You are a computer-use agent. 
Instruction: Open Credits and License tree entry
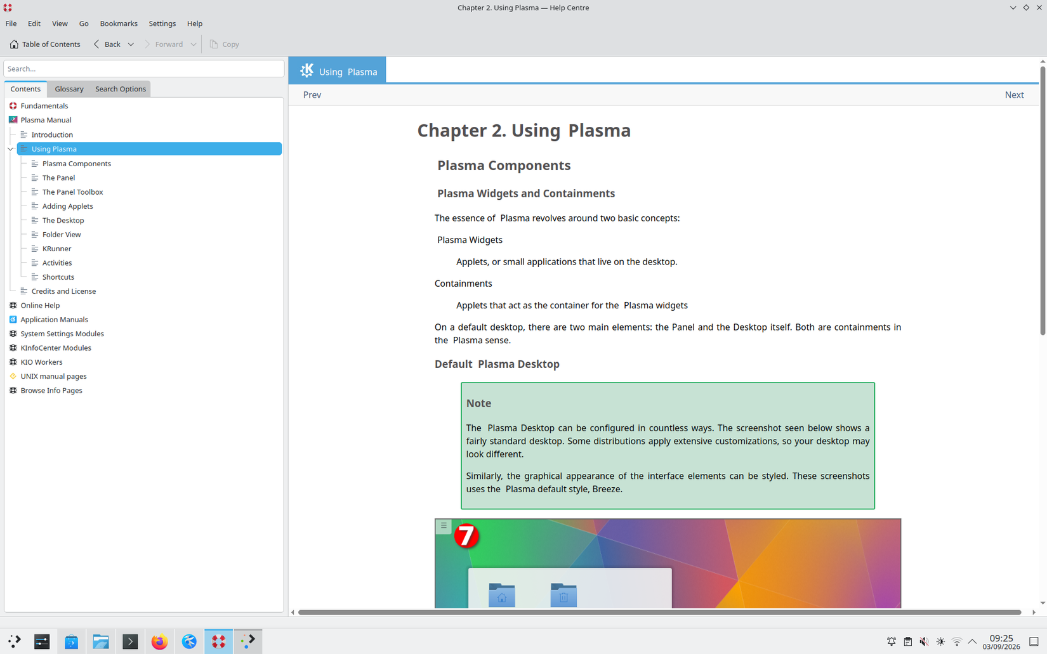pos(63,291)
